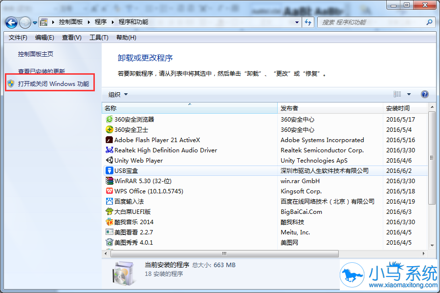
Task: Click installed programs box icon in details pane
Action: 123,273
